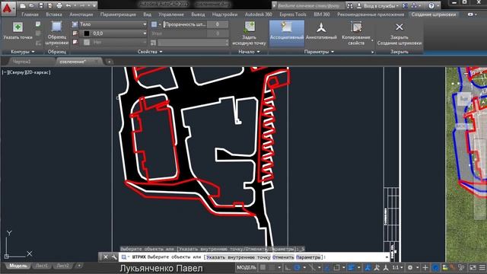Open the Вход в службы sign-in dropdown

tap(378, 5)
